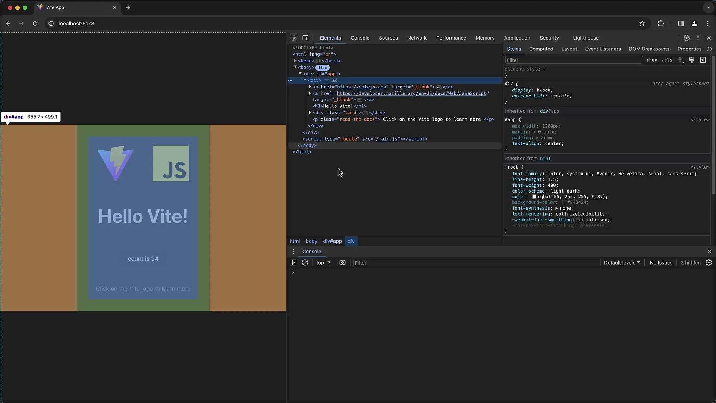This screenshot has height=403, width=716.
Task: Expand the margin shorthand triangle
Action: coord(534,132)
